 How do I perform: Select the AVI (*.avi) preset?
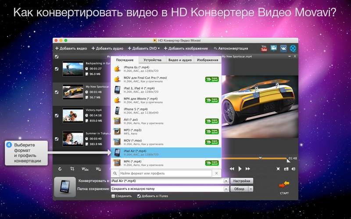[x=166, y=121]
